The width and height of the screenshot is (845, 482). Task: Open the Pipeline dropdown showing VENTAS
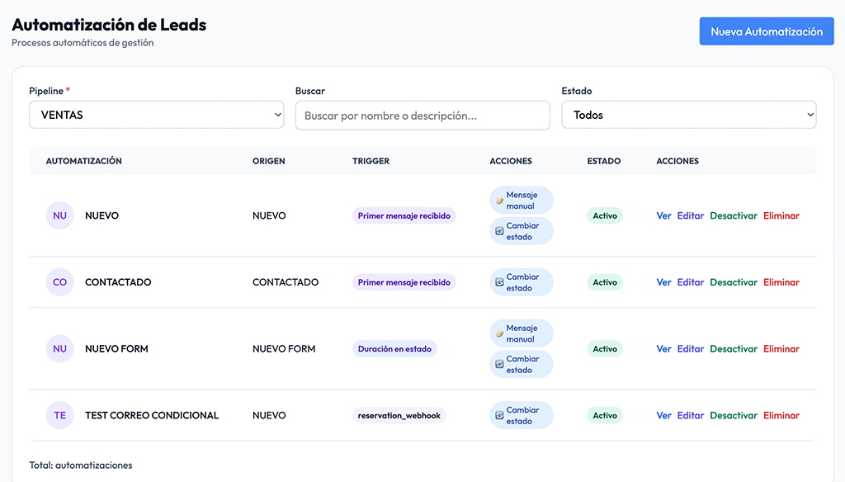click(157, 116)
